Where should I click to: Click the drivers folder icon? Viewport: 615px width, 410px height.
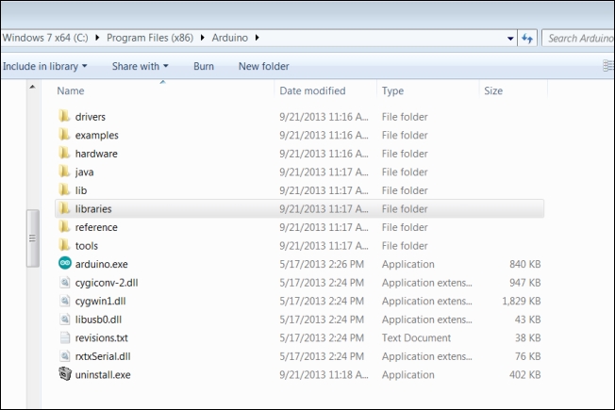(x=64, y=117)
